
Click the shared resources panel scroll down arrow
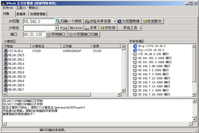coord(194,94)
